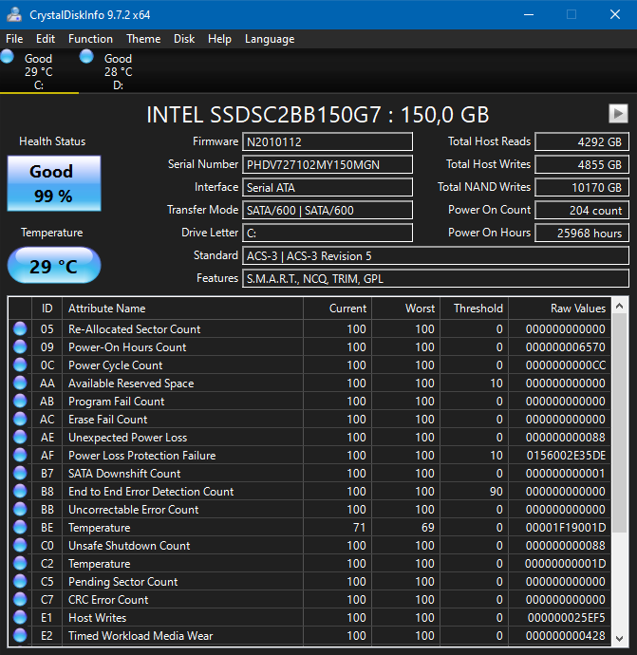This screenshot has width=637, height=655.
Task: Click status orb for Timed Workload Media Wear
Action: click(x=20, y=635)
